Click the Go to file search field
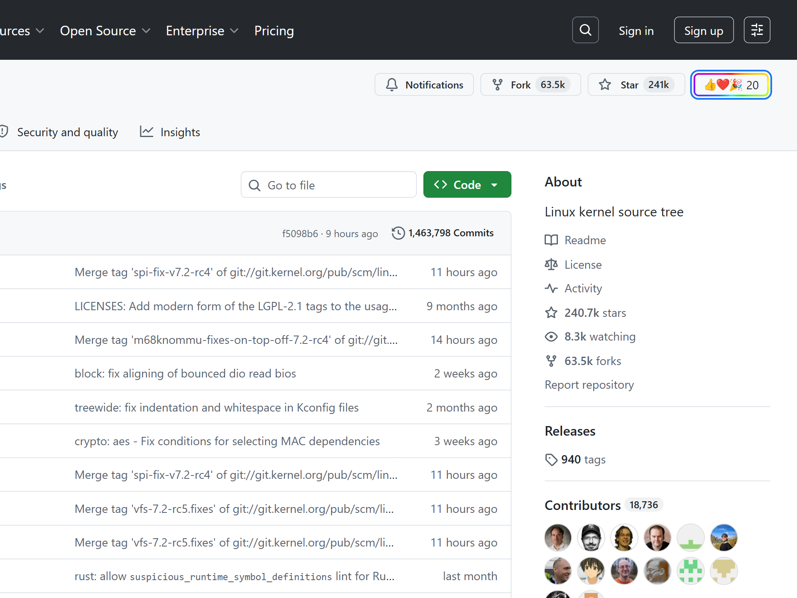 328,184
